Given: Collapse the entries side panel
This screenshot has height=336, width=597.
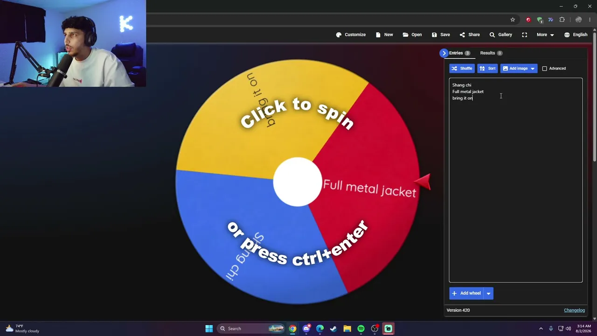Looking at the screenshot, I should tap(444, 53).
